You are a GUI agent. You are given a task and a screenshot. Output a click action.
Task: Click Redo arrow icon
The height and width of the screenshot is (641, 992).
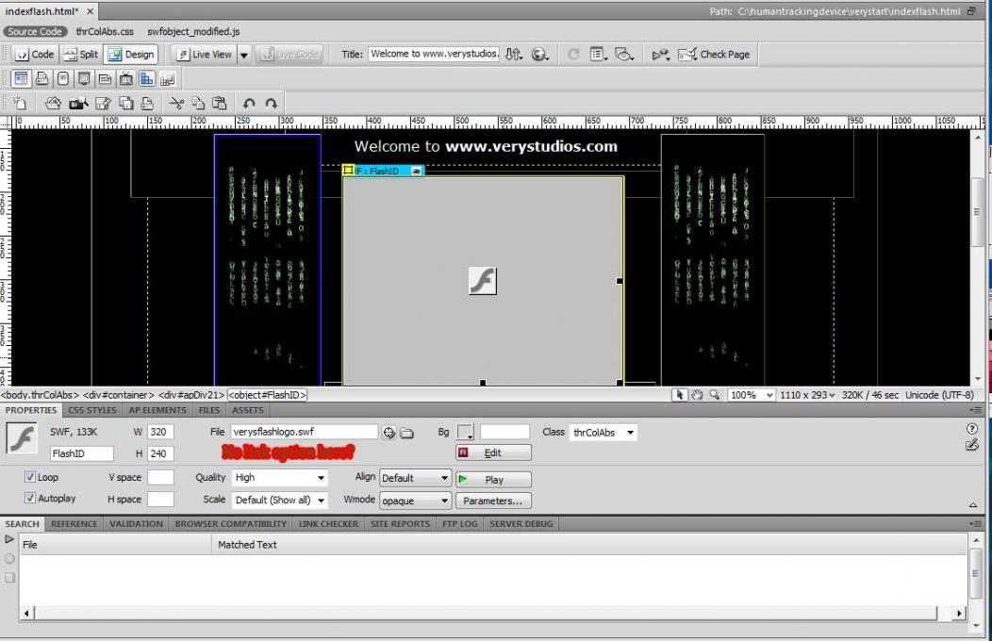(272, 103)
